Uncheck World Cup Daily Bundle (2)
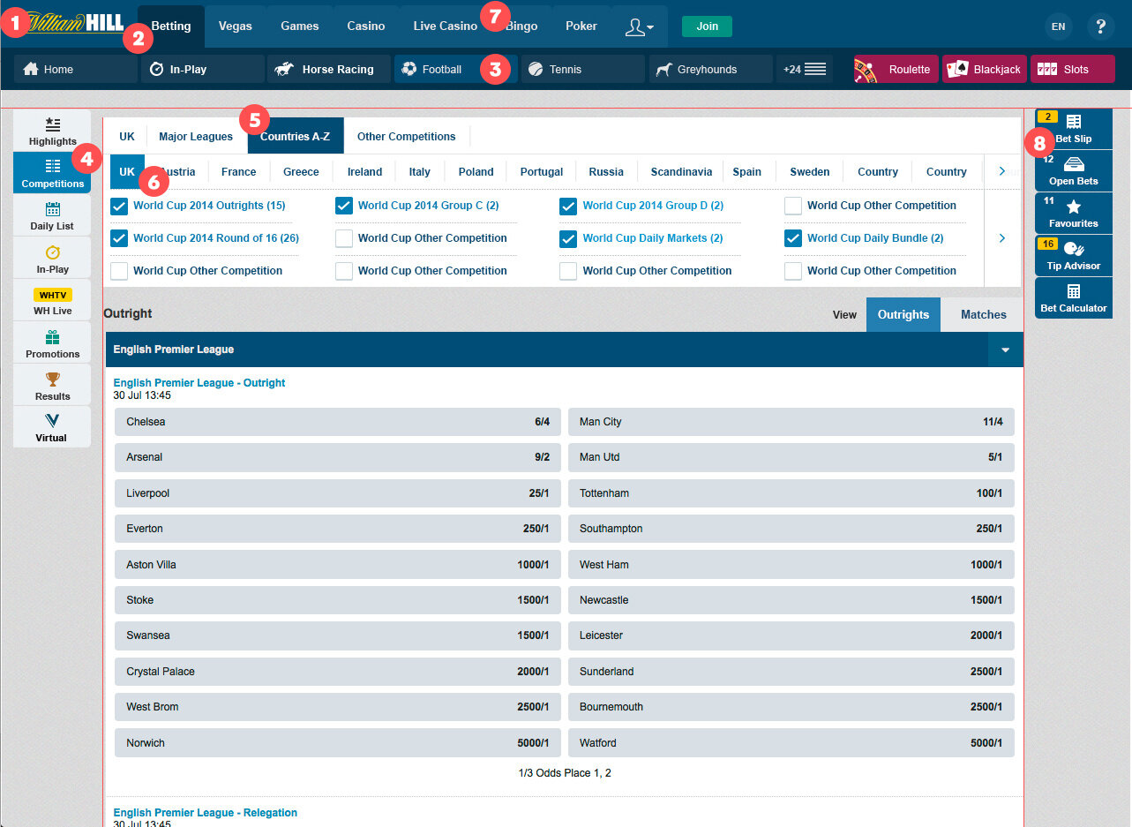1132x827 pixels. click(793, 238)
